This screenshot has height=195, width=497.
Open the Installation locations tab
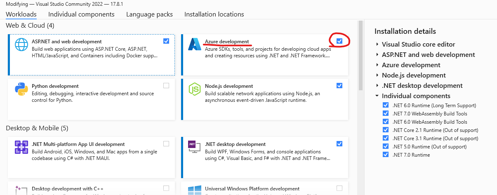pos(214,14)
